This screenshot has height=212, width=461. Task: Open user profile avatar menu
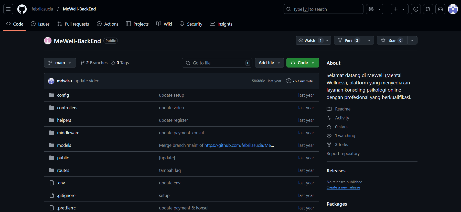point(453,9)
